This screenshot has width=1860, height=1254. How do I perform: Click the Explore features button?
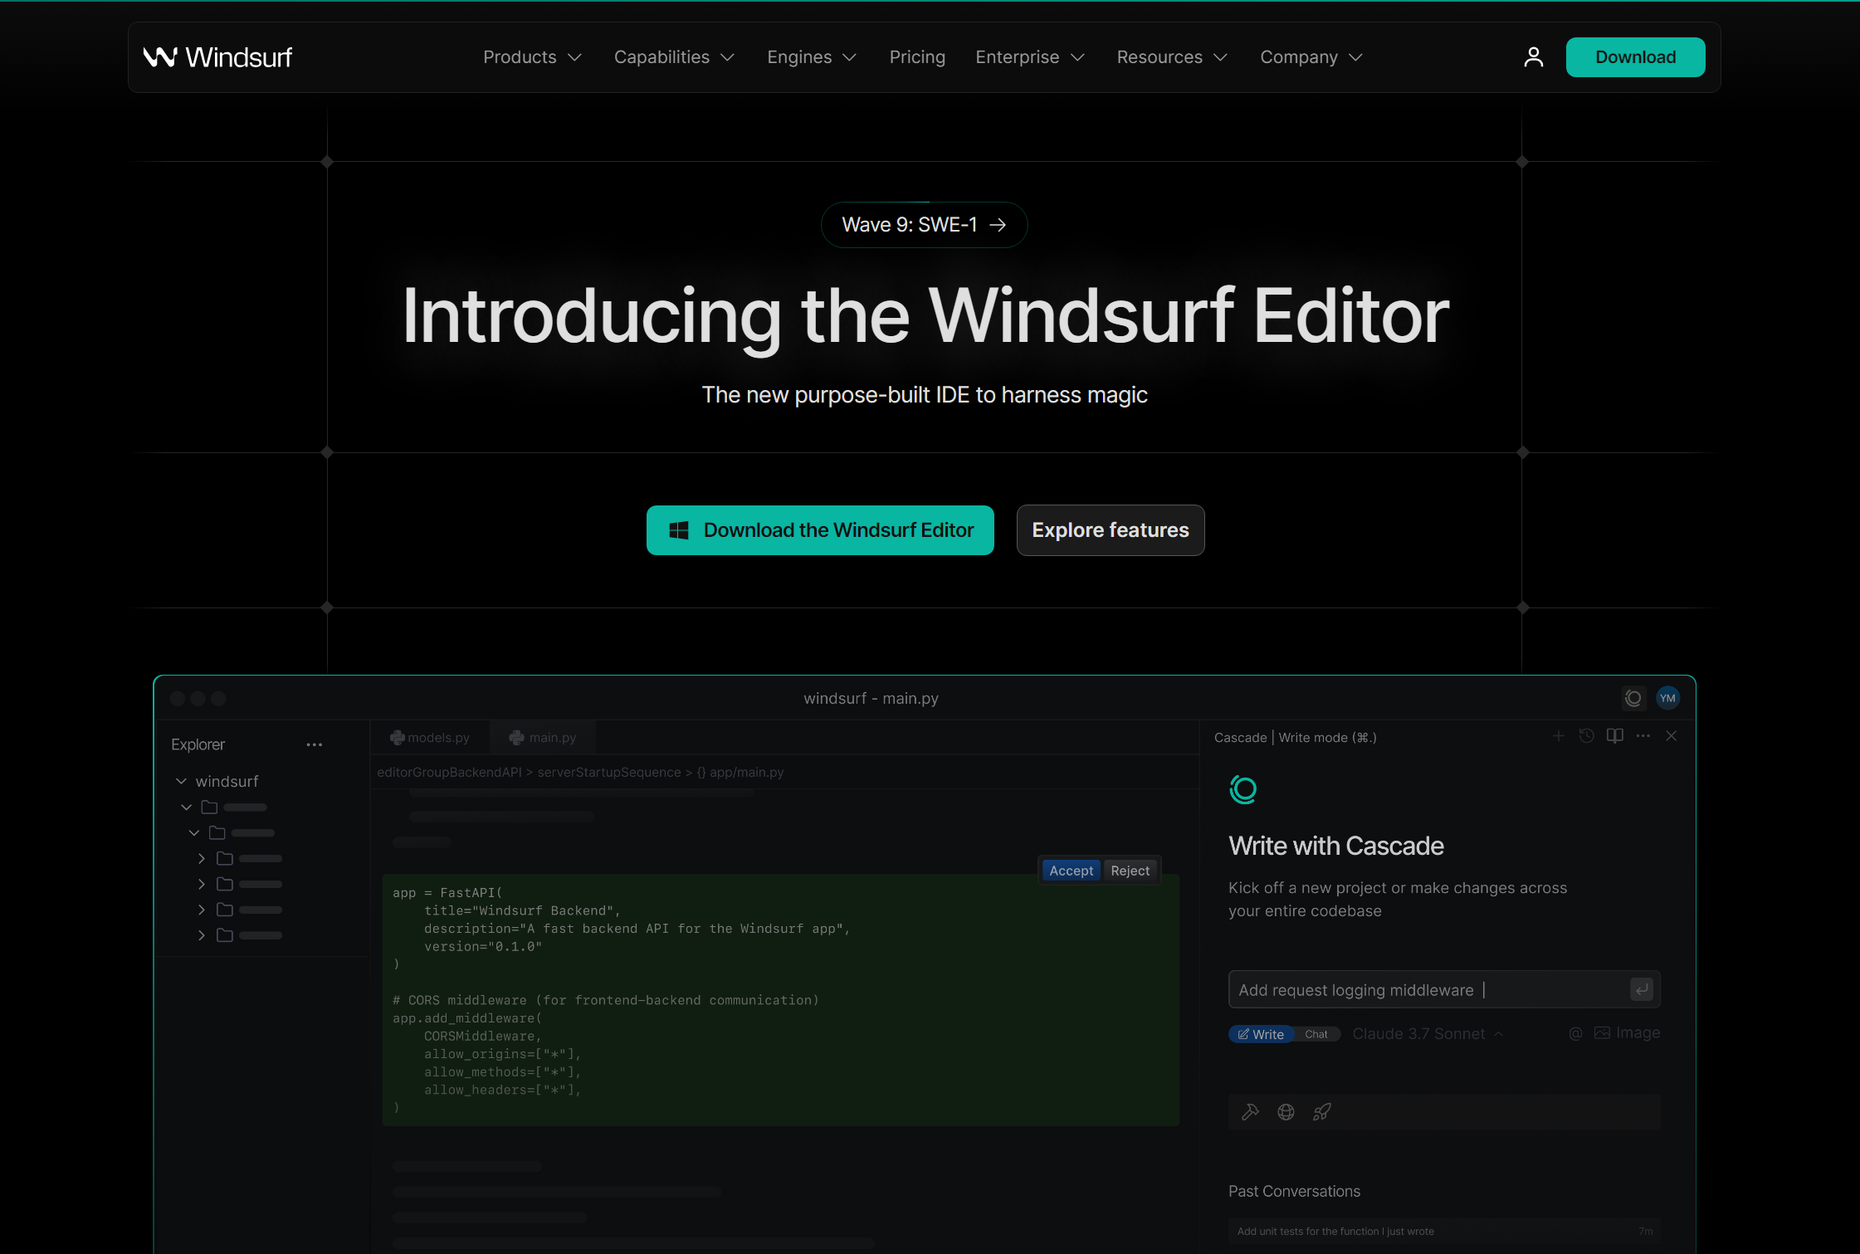[x=1111, y=530]
